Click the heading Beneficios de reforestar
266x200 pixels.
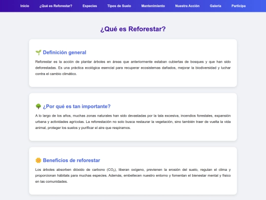[71, 160]
